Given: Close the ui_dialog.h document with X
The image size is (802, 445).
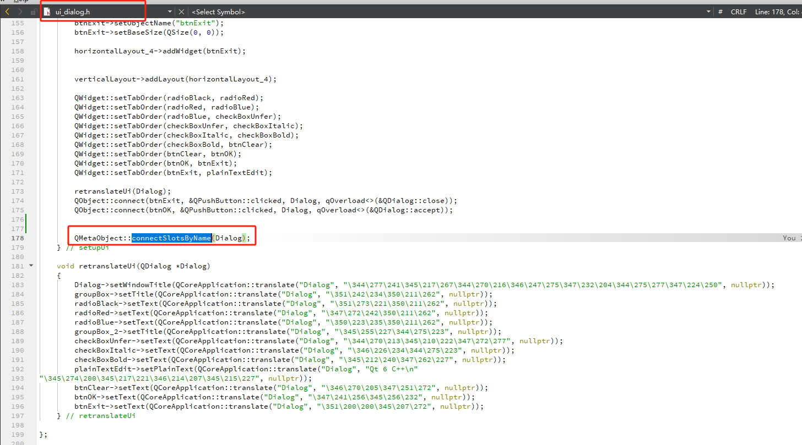Looking at the screenshot, I should pyautogui.click(x=182, y=12).
